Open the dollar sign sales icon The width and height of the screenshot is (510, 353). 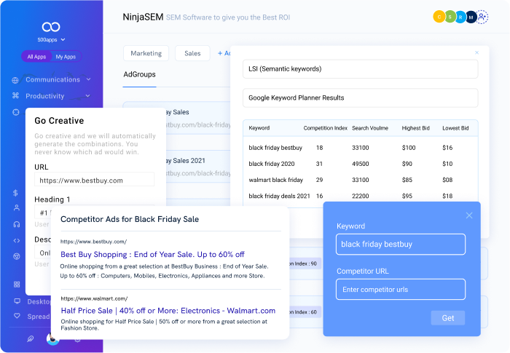coord(15,193)
